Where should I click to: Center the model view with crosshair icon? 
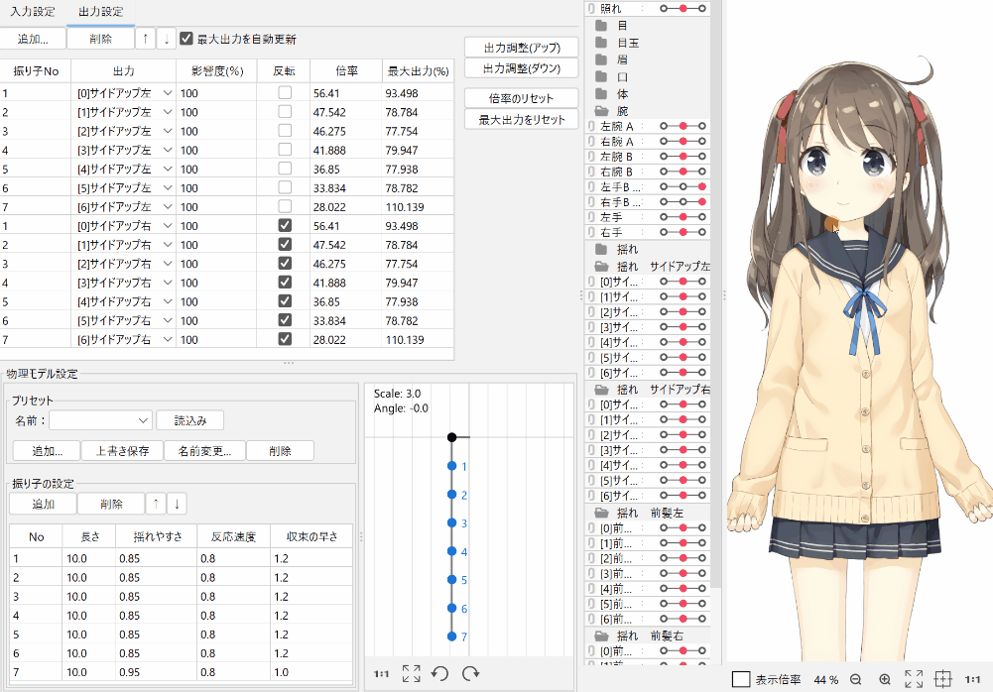[x=943, y=680]
